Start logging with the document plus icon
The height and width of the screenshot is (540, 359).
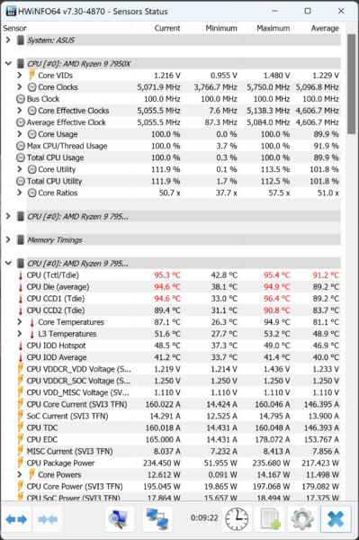(x=270, y=519)
